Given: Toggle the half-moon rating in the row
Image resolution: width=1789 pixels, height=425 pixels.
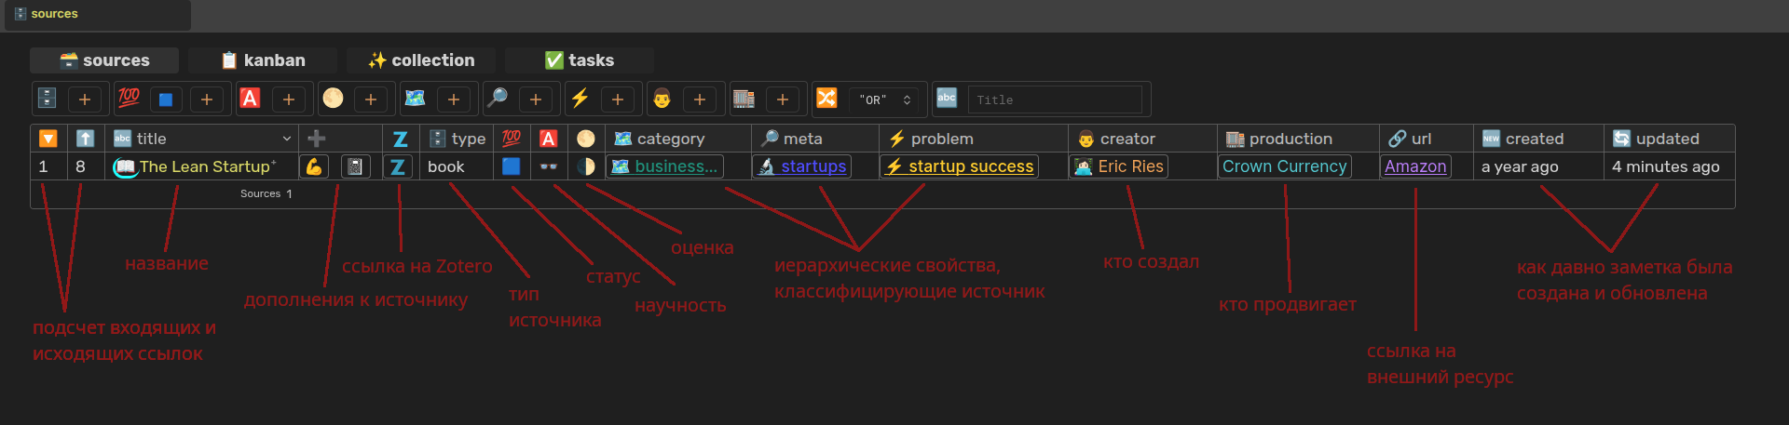Looking at the screenshot, I should [x=586, y=166].
